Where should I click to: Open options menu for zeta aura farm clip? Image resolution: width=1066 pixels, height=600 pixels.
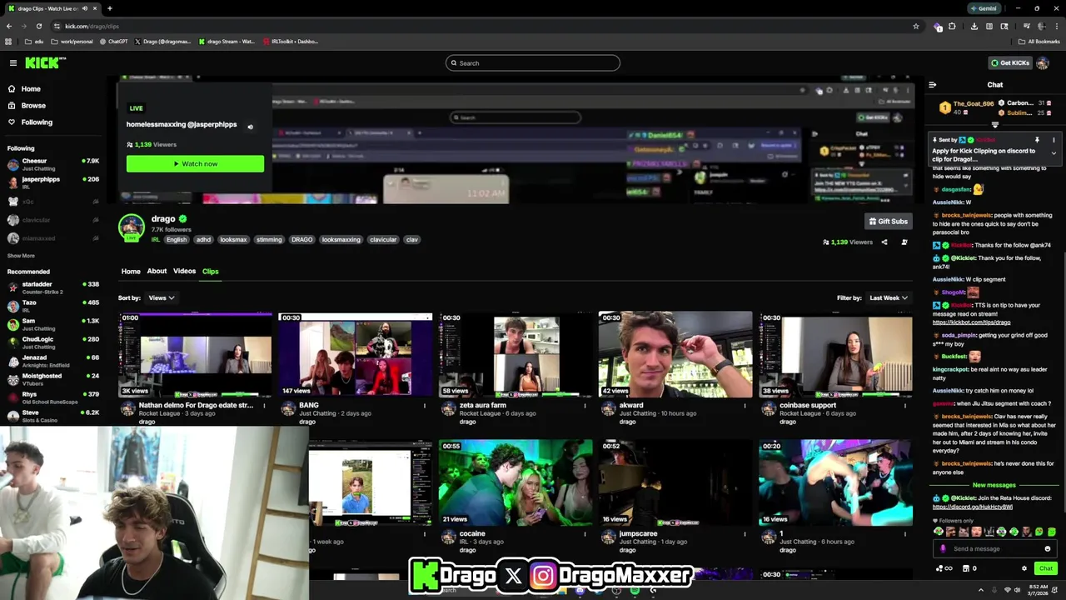pos(585,406)
